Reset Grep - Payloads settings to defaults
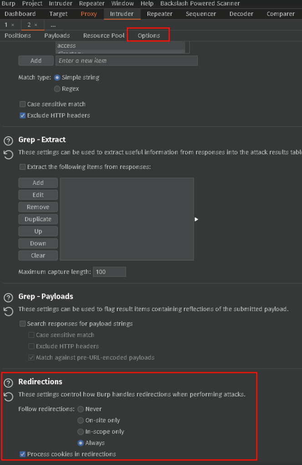 (x=8, y=312)
